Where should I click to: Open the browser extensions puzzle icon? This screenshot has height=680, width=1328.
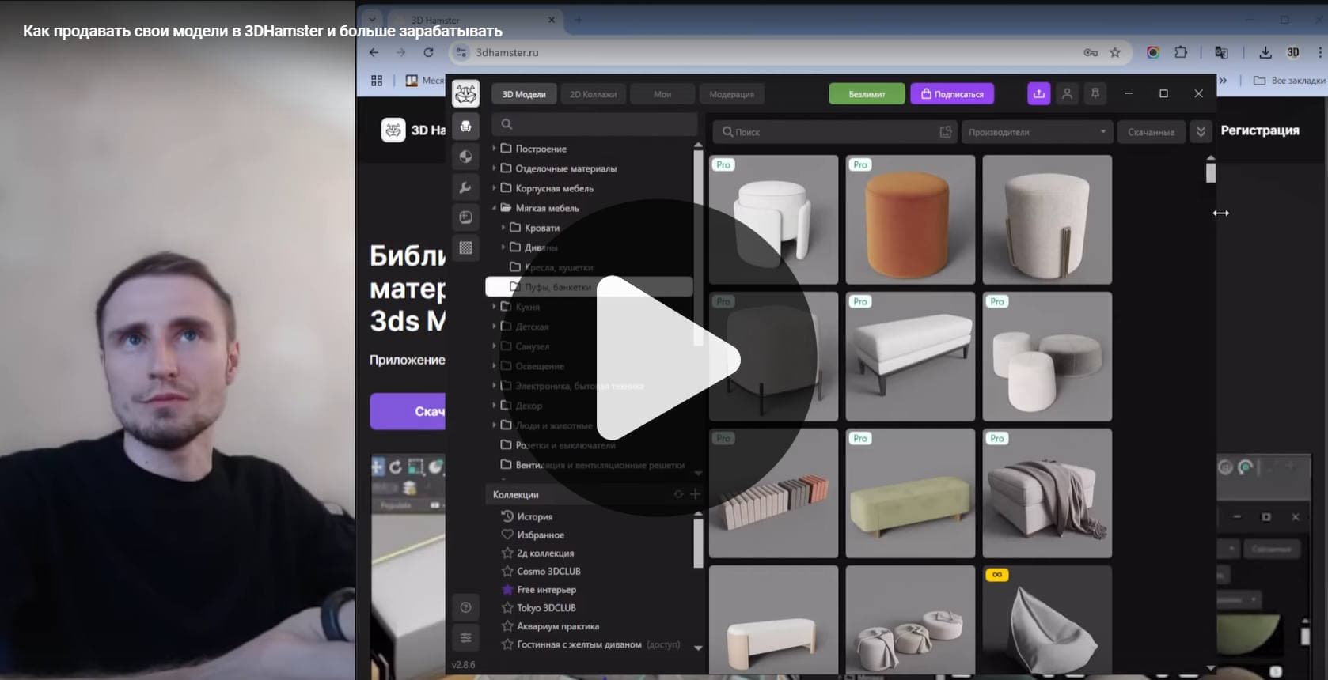(1181, 52)
